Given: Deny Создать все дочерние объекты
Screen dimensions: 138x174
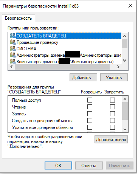Looking at the screenshot, I should (x=112, y=121).
